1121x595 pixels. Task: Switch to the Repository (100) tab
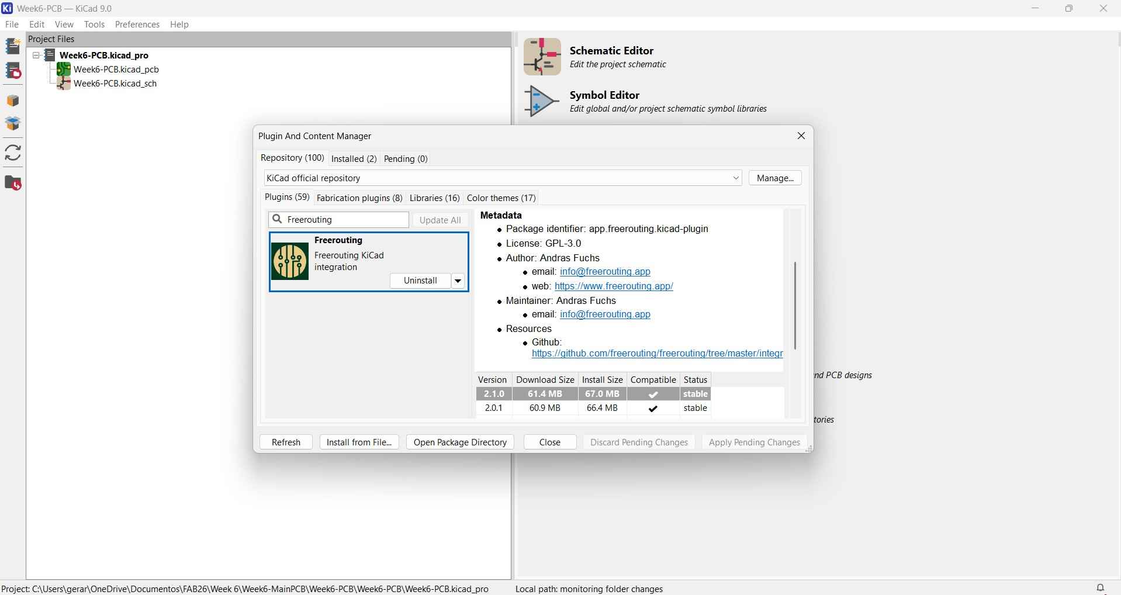click(x=292, y=158)
